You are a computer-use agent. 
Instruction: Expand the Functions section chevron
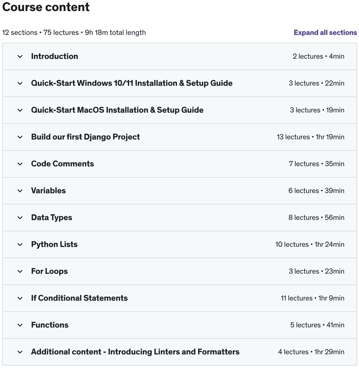[20, 325]
